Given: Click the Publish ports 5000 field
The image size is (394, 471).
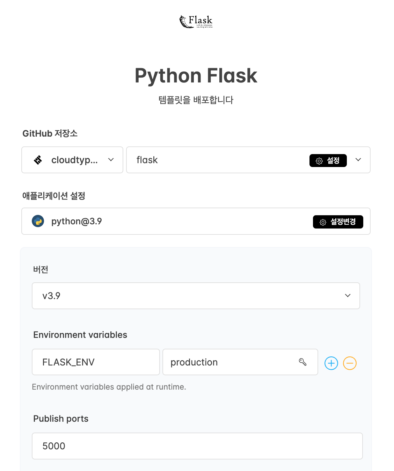Looking at the screenshot, I should point(197,446).
